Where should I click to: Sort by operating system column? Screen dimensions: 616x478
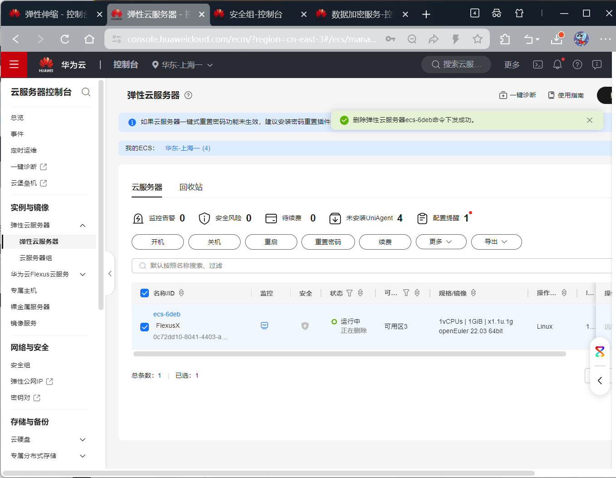564,293
